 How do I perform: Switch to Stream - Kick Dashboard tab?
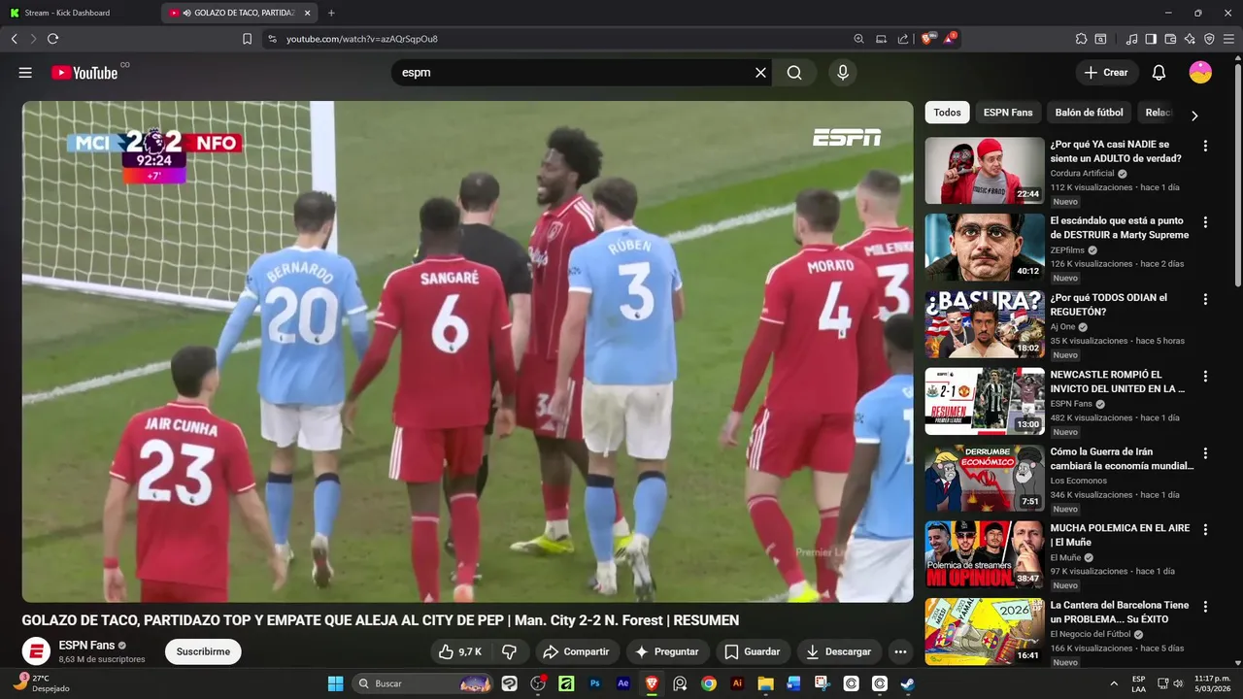pos(78,13)
